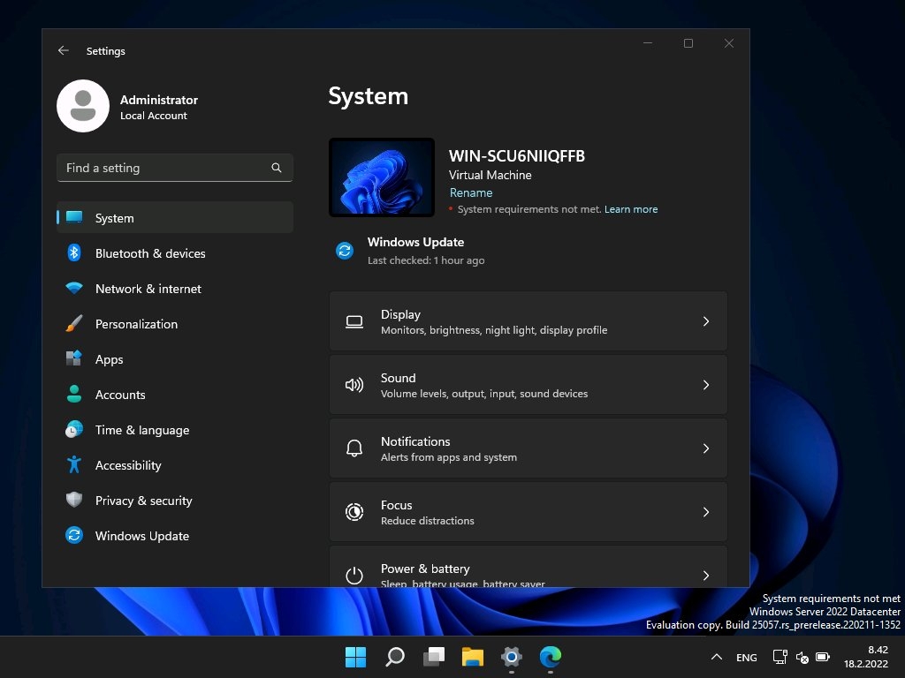Click the Settings gear on taskbar
The width and height of the screenshot is (905, 678).
point(512,657)
